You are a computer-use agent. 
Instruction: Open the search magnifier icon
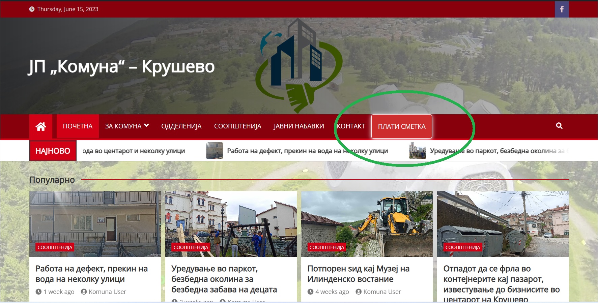559,126
